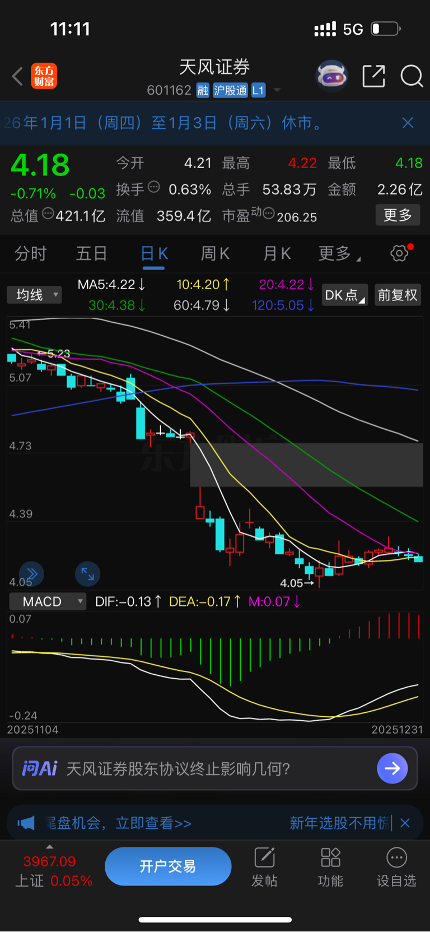Screen dimensions: 430x932
Task: Open the search magnifier icon
Action: (412, 76)
